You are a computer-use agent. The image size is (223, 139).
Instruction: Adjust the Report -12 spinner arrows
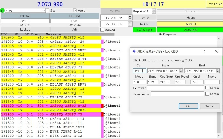coord(154,11)
